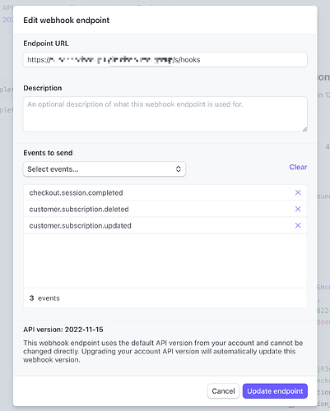Select the checkout.session.completed row text
The image size is (330, 411).
pos(76,193)
